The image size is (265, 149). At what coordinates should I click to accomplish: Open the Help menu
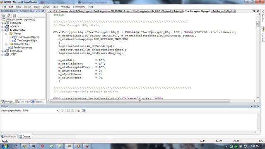(x=91, y=7)
